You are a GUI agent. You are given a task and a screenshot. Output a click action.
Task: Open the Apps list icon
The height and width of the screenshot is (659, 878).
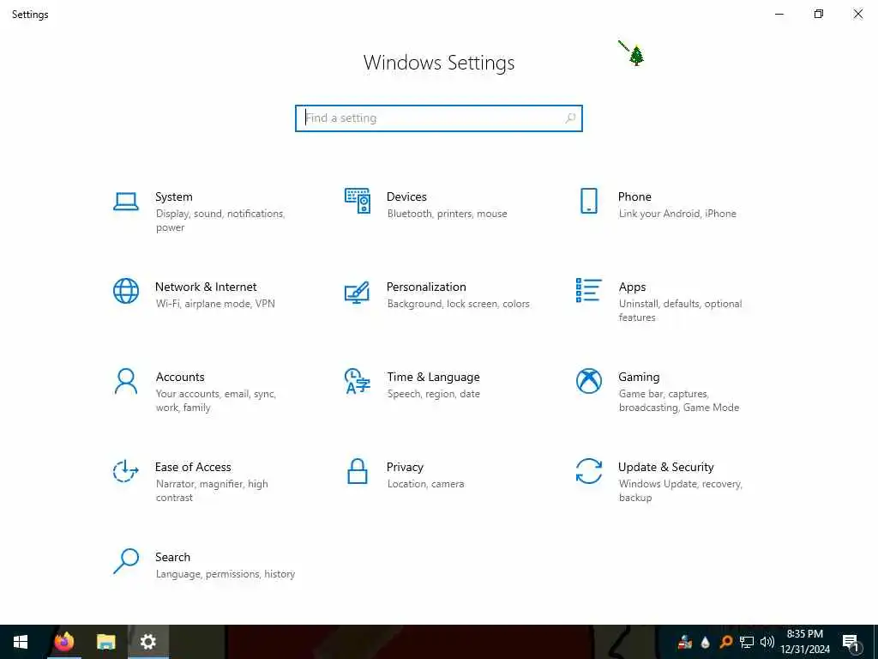(x=588, y=290)
